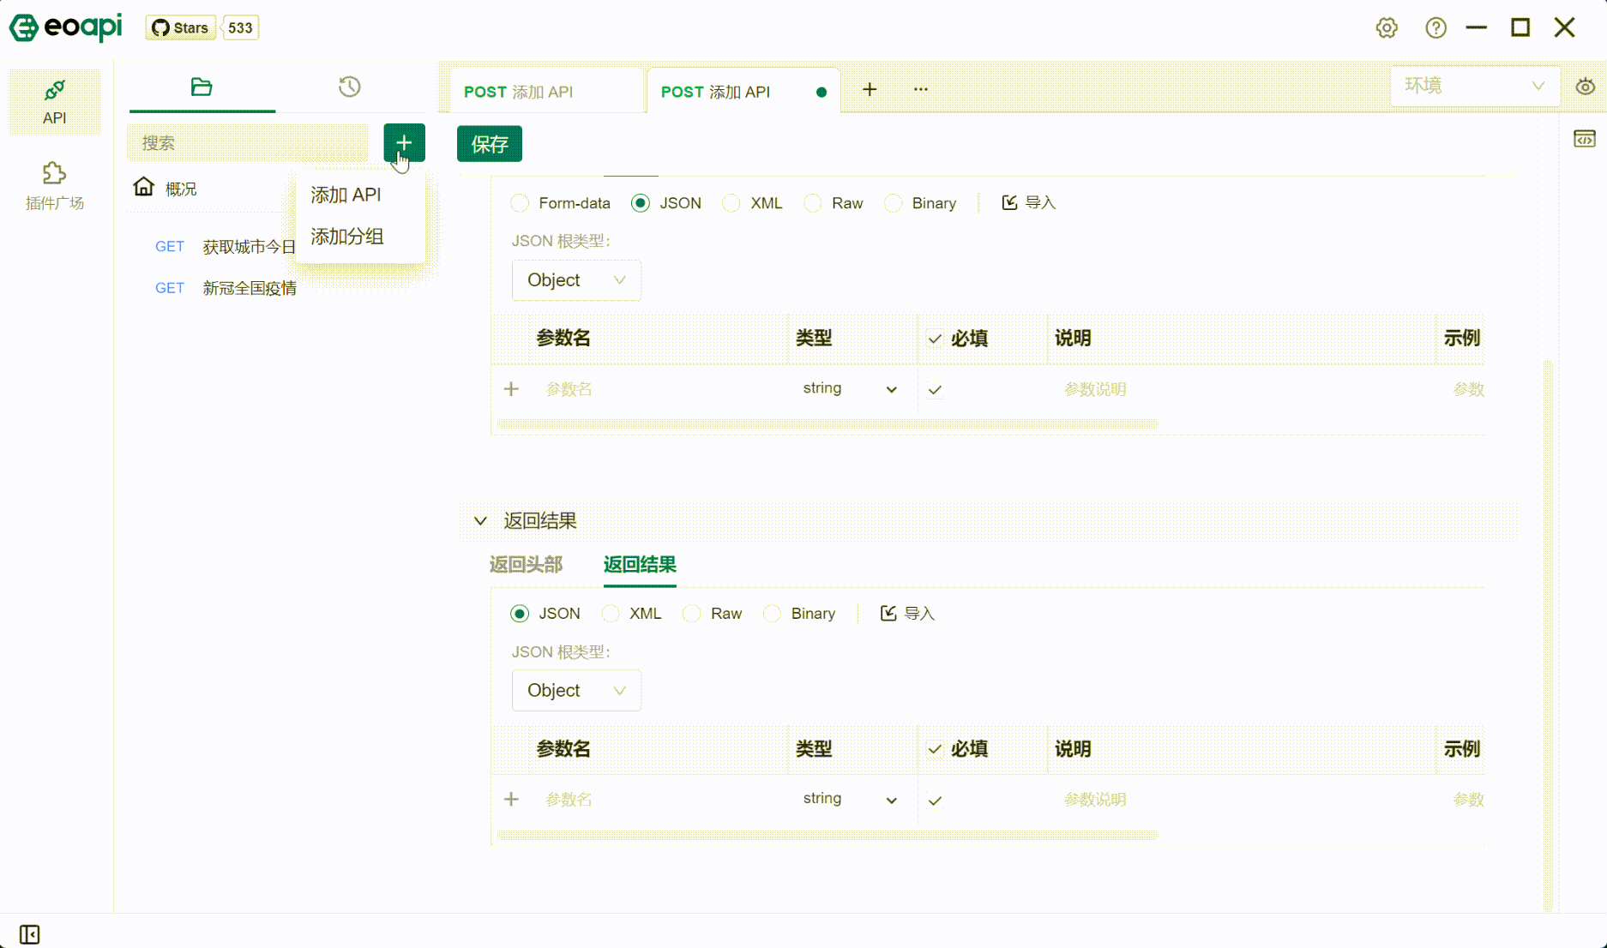Select the API sidebar icon
Screen dimensions: 1607x948
tap(55, 100)
